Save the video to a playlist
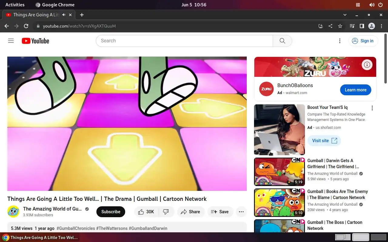 220,212
